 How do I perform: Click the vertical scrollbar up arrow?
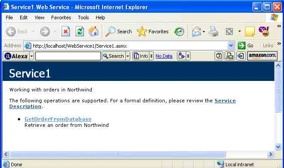[278, 65]
